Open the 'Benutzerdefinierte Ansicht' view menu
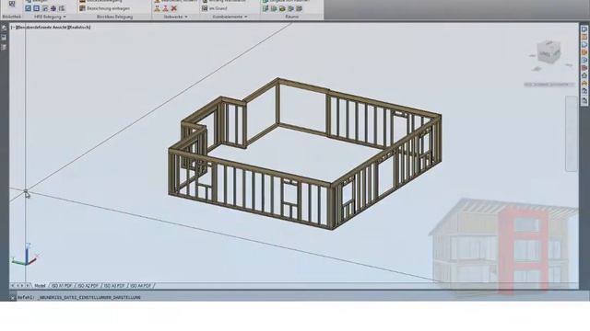 tap(41, 27)
